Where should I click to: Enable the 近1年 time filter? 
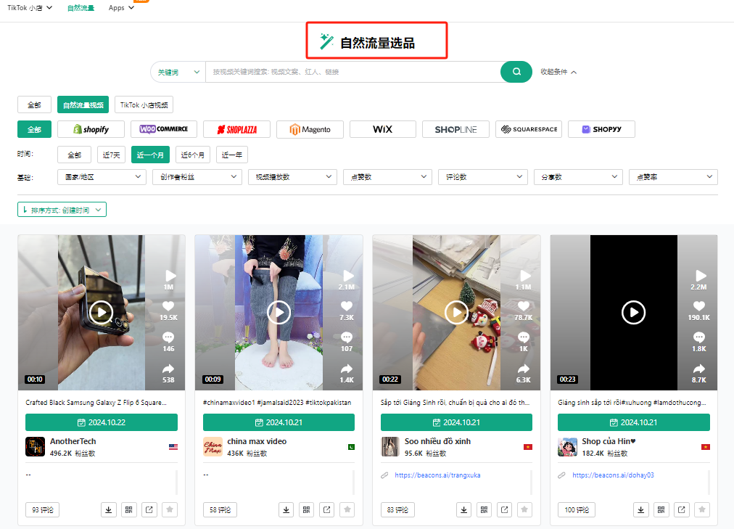click(231, 154)
